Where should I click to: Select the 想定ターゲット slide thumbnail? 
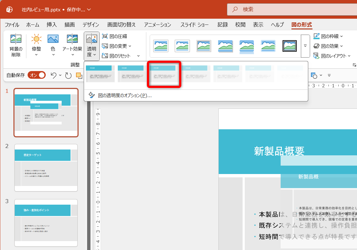click(46, 167)
